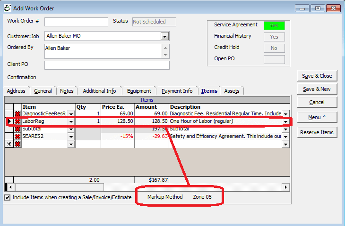
Task: Open the Additional Info tab
Action: click(x=99, y=91)
